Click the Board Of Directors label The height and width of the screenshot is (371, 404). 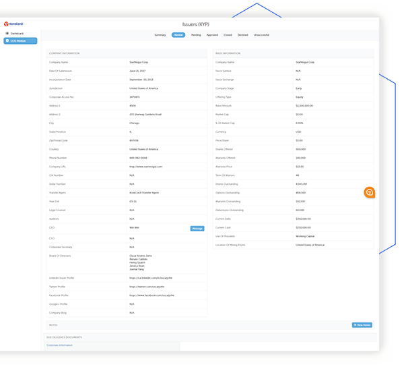click(60, 256)
